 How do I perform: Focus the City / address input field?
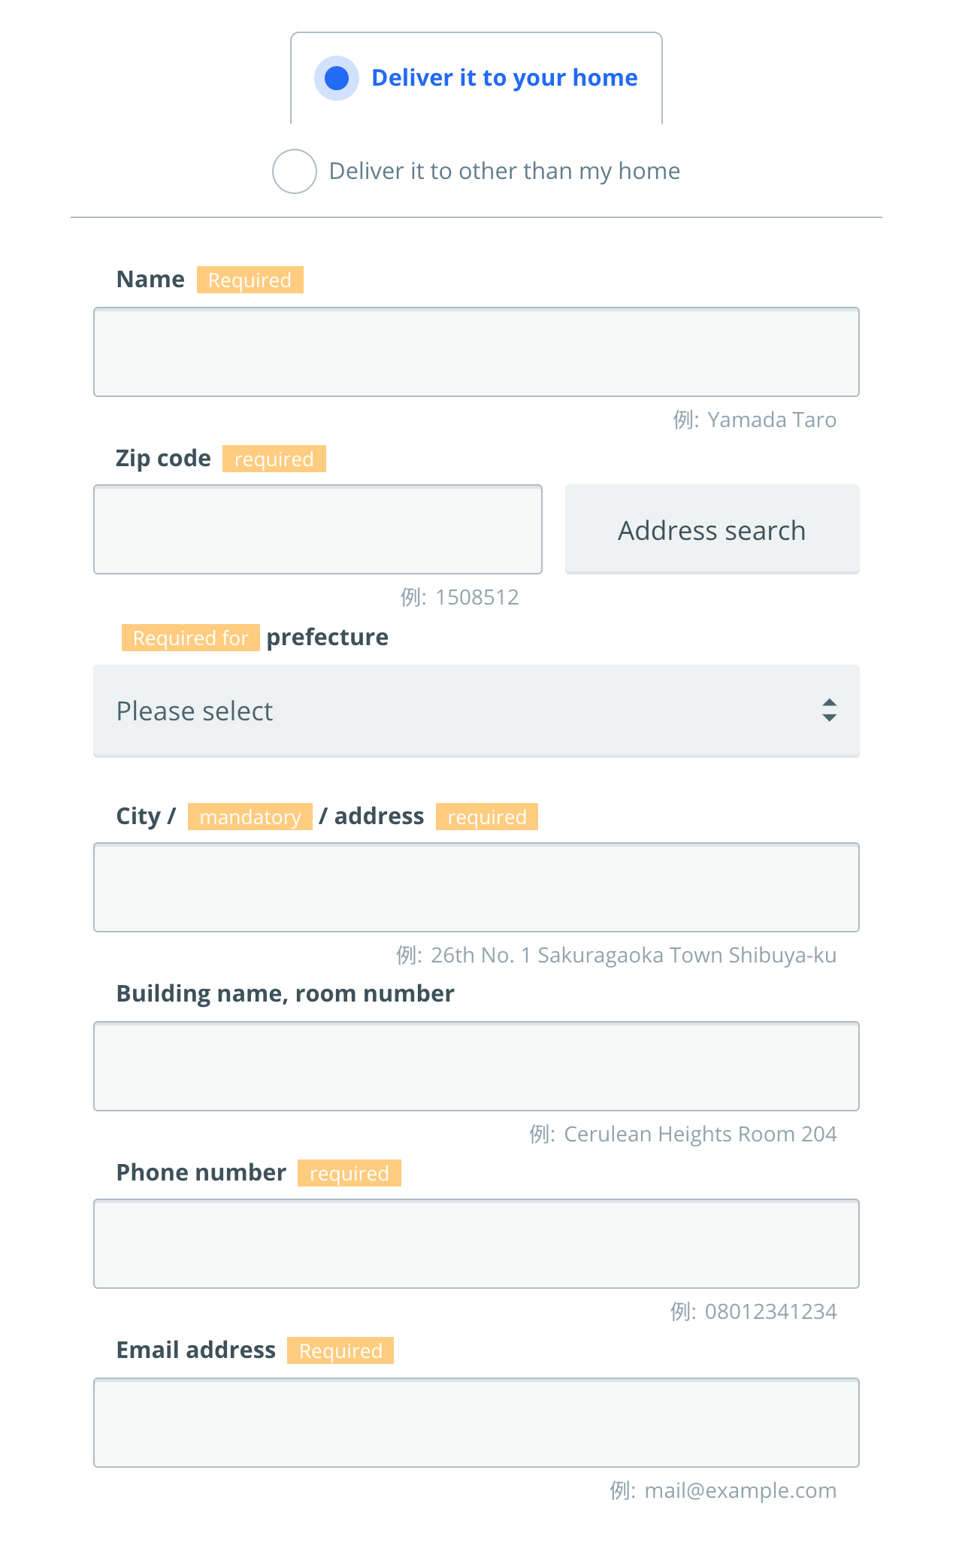[476, 887]
